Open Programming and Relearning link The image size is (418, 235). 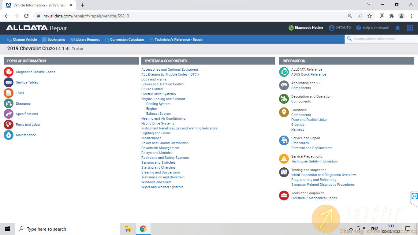tap(314, 180)
